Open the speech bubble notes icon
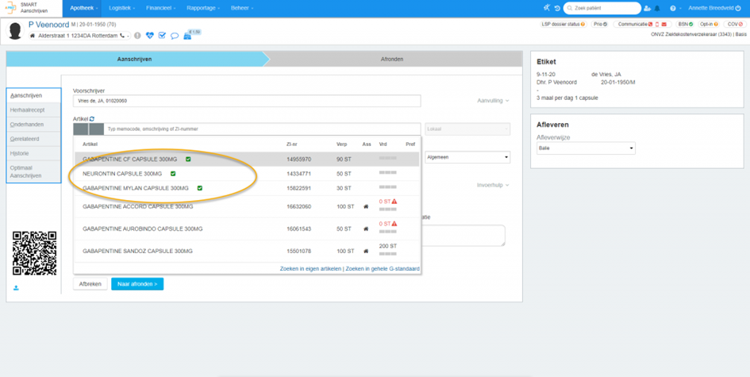Image resolution: width=750 pixels, height=377 pixels. click(175, 36)
